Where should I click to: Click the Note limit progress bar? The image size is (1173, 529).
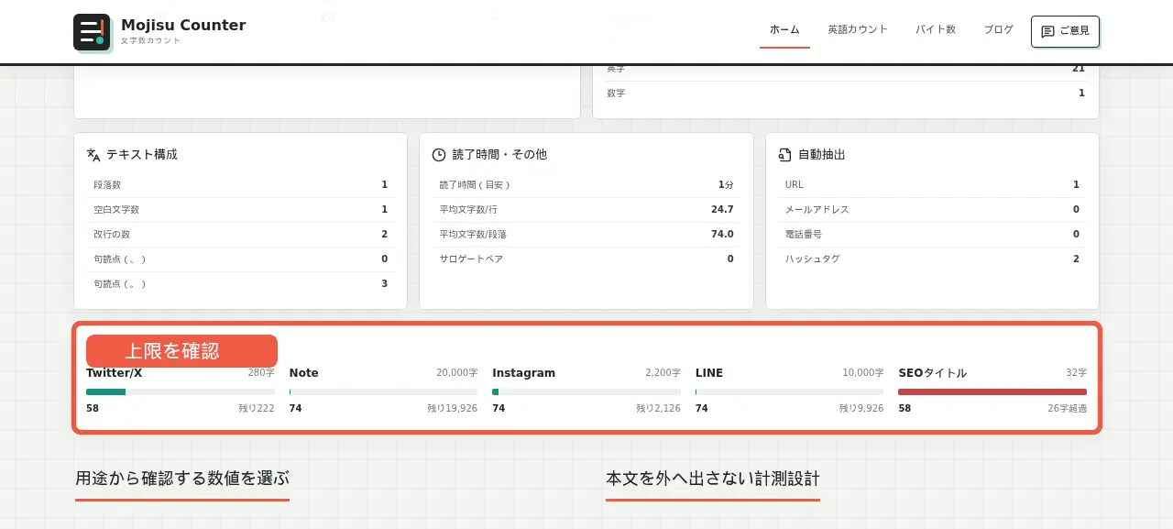[383, 391]
